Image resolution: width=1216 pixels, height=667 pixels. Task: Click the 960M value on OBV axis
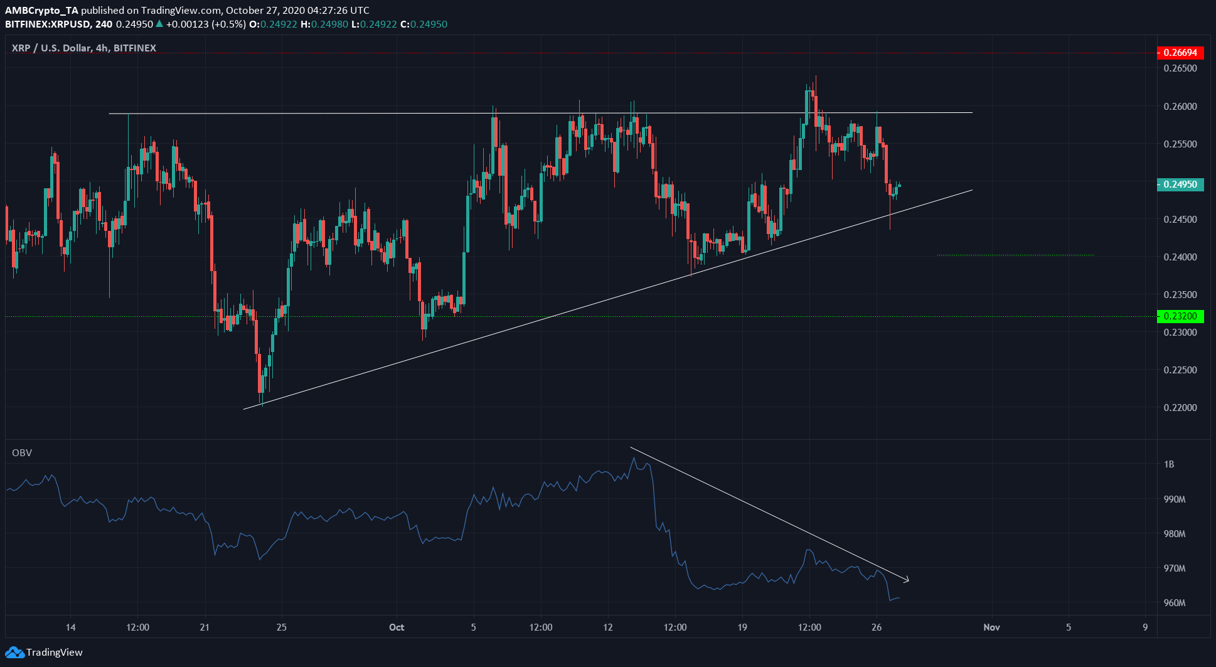click(1175, 603)
